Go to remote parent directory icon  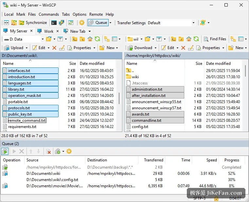pyautogui.click(x=173, y=39)
